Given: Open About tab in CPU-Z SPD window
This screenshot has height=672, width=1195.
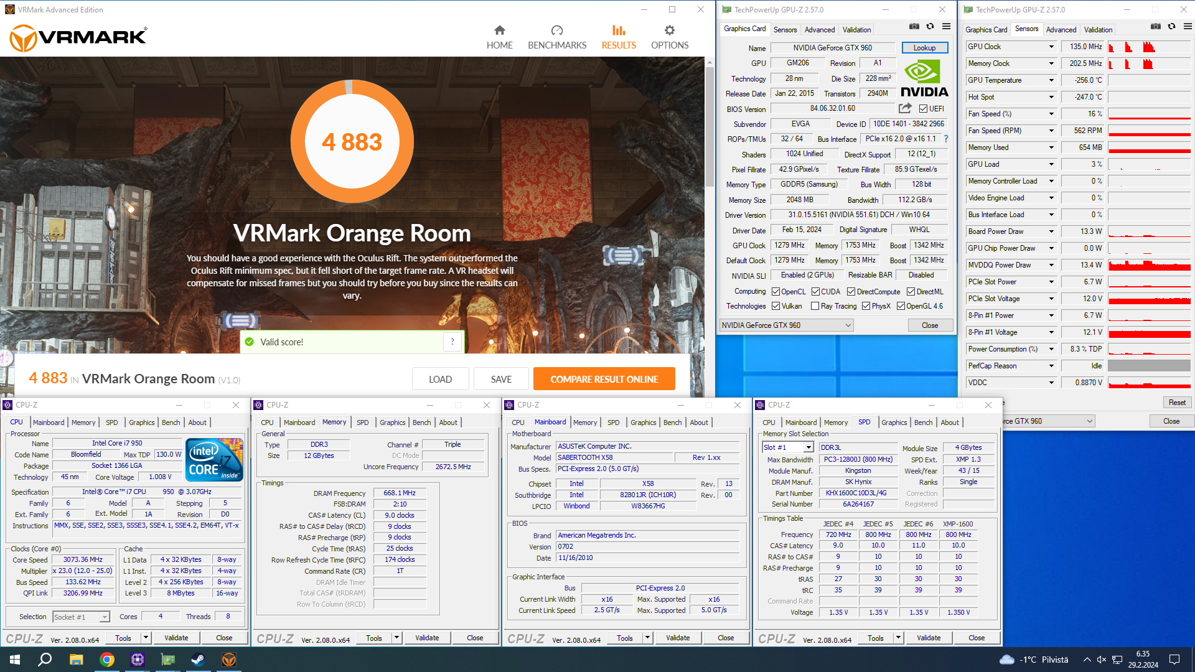Looking at the screenshot, I should tap(950, 422).
